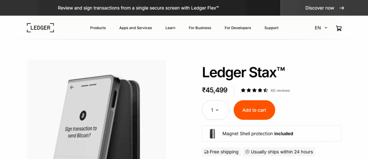Click the five-star rating icons

click(254, 90)
